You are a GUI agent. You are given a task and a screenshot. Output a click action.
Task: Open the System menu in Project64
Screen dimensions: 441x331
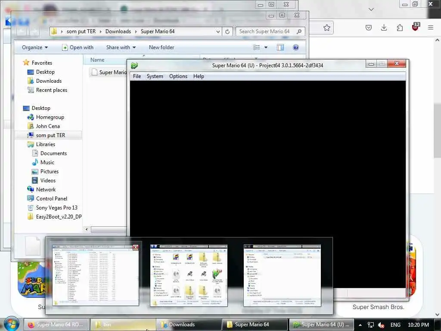155,76
